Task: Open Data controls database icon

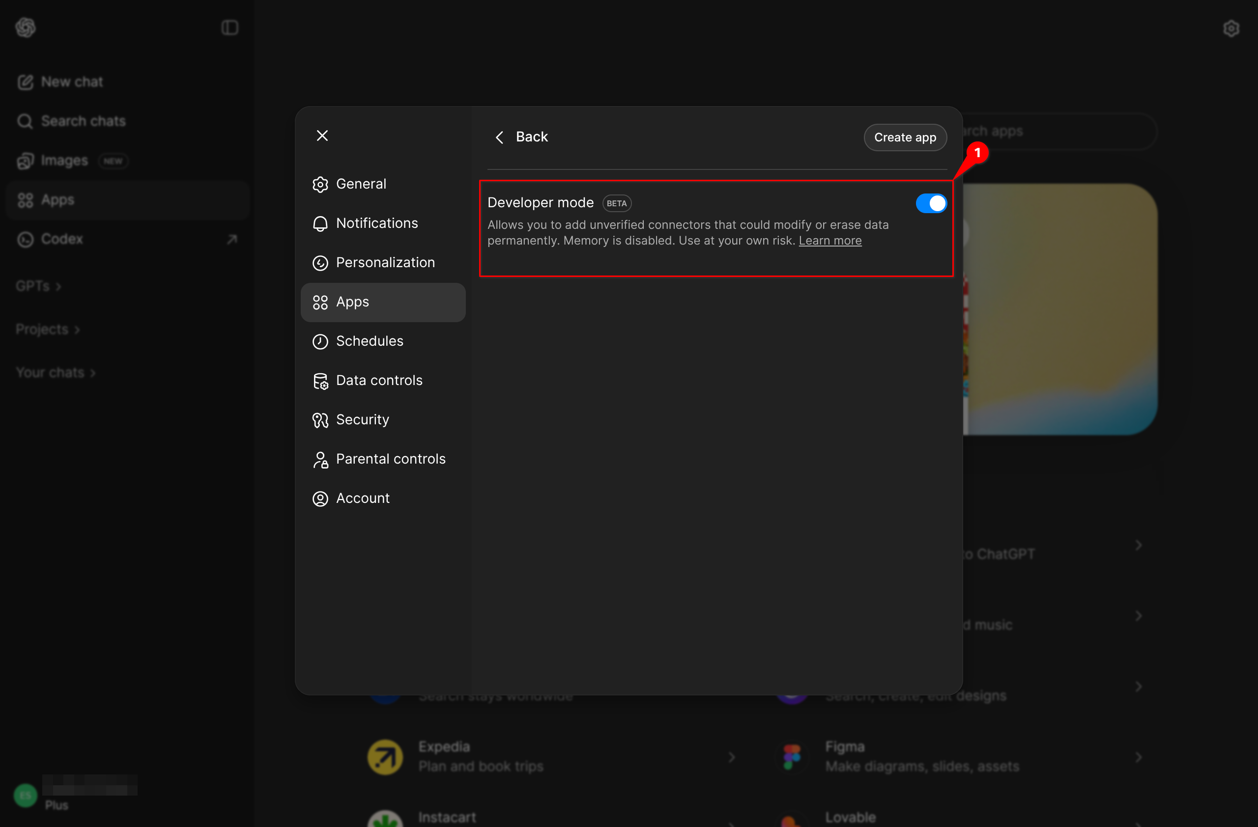Action: click(x=320, y=381)
